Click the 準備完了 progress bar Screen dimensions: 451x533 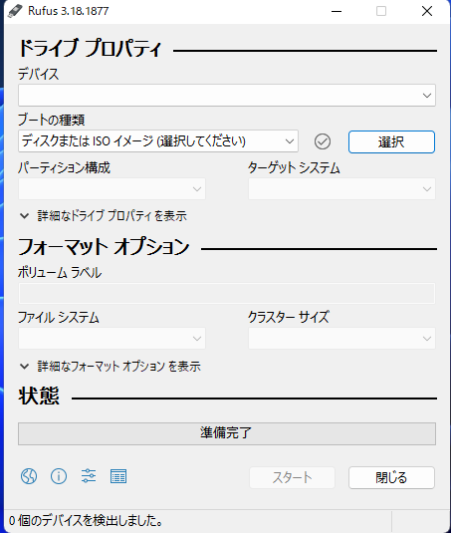[227, 433]
